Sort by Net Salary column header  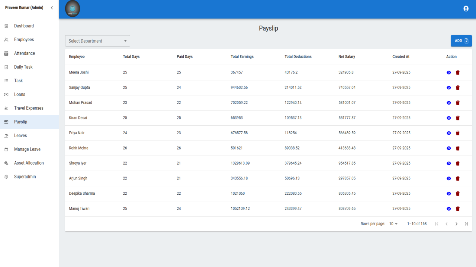tap(347, 57)
